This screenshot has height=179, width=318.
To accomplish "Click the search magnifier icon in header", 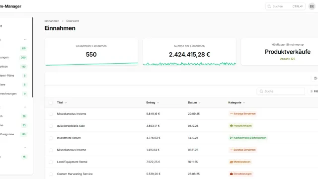I will pos(269,6).
